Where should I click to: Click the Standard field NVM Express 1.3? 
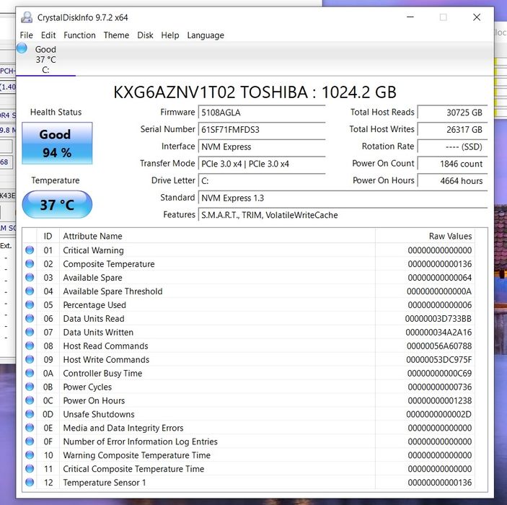point(343,198)
